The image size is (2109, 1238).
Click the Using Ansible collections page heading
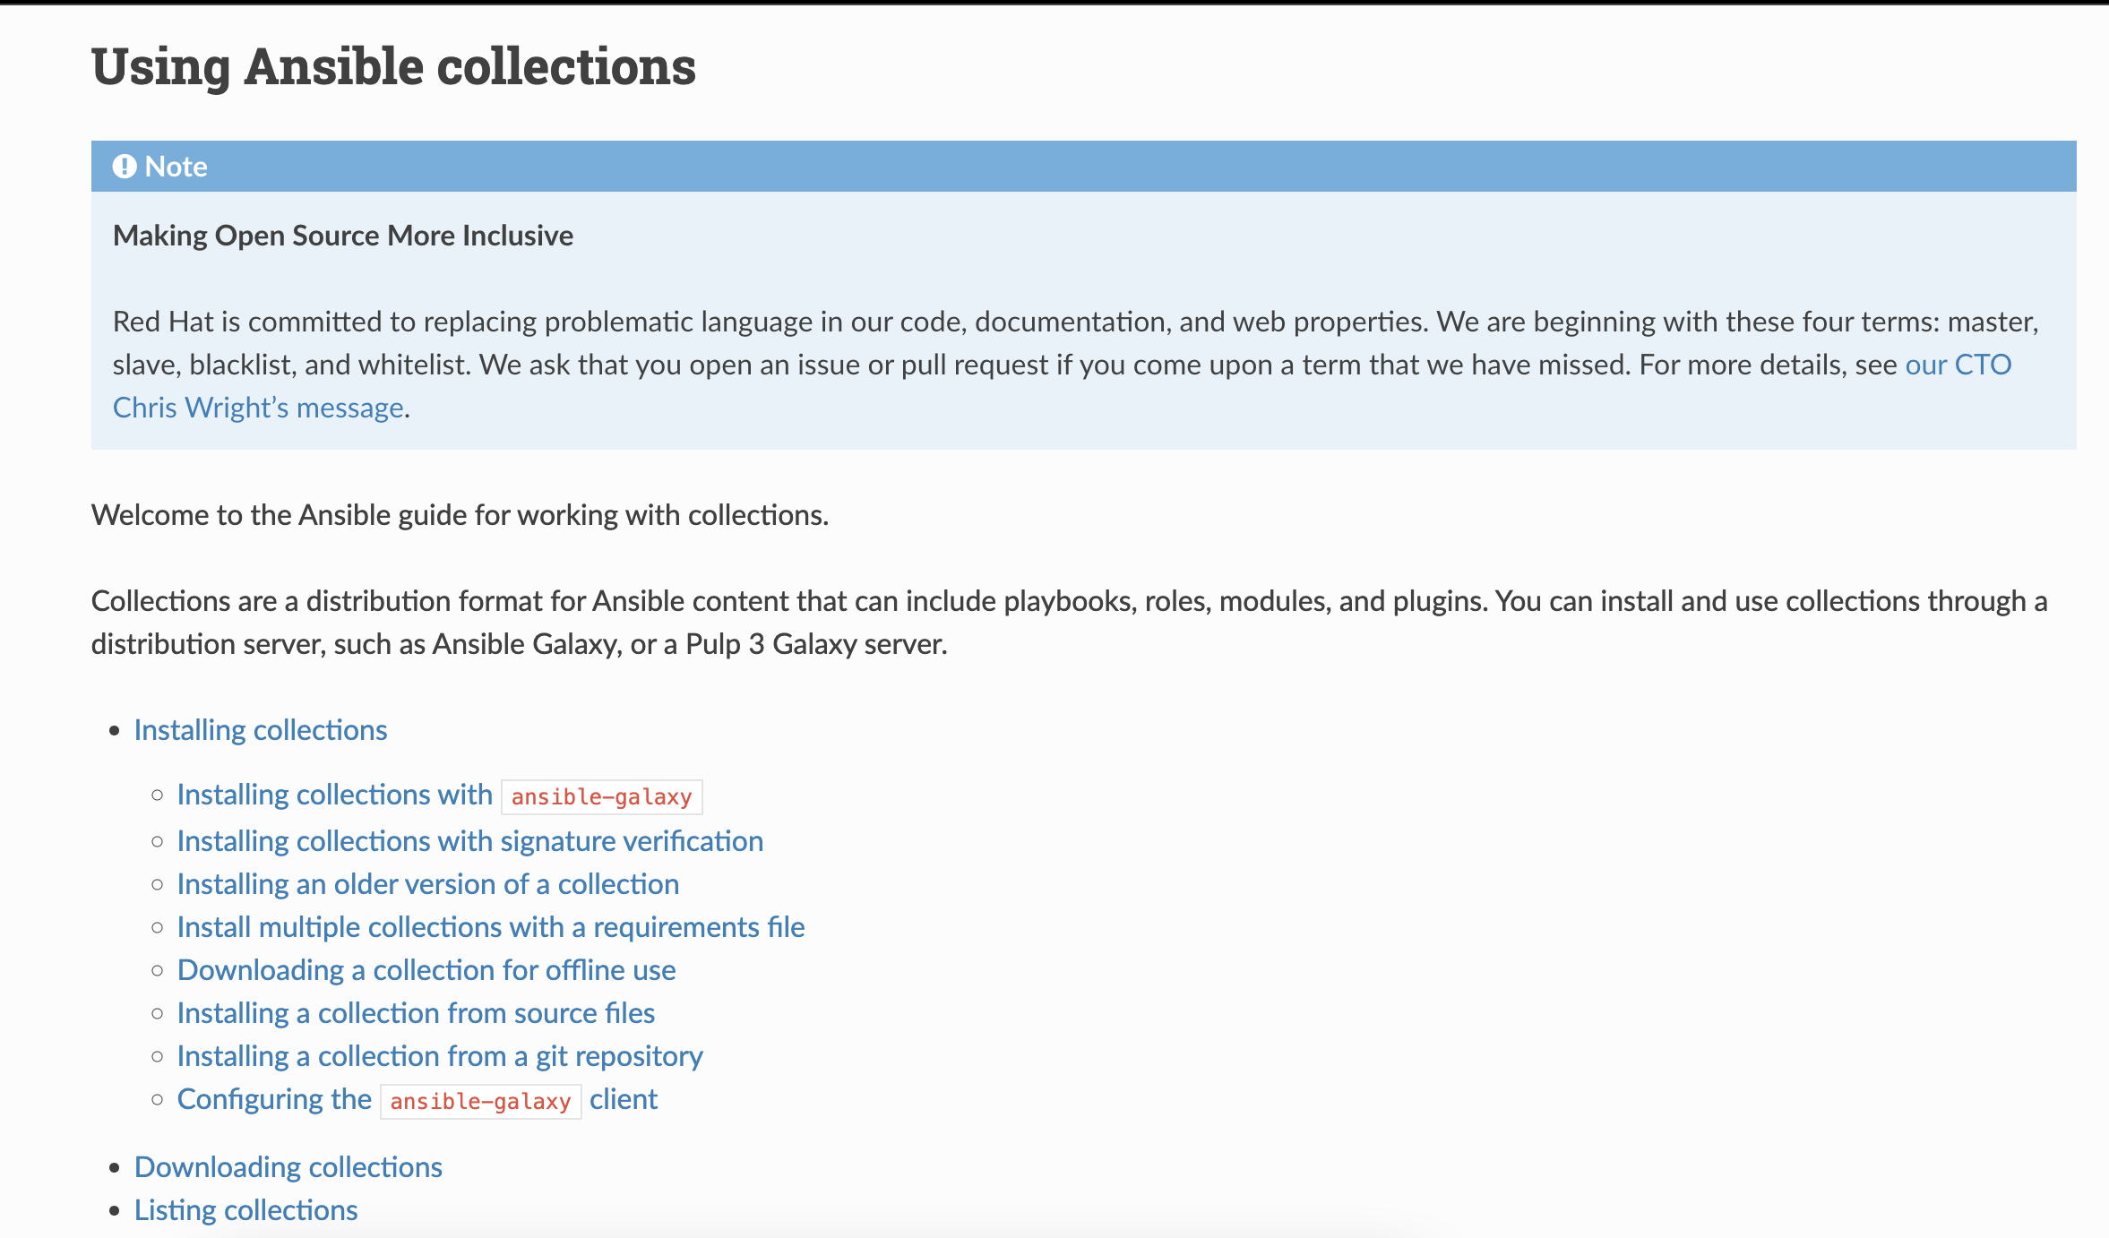click(x=393, y=67)
